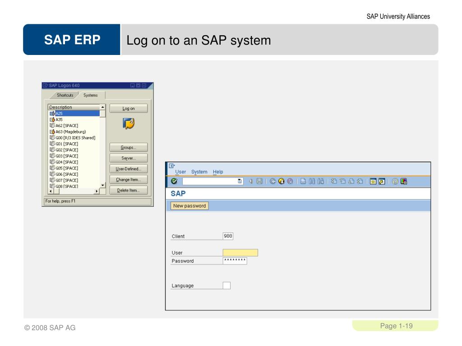Image resolution: width=462 pixels, height=346 pixels.
Task: Click the system list scroll up arrow
Action: click(102, 107)
